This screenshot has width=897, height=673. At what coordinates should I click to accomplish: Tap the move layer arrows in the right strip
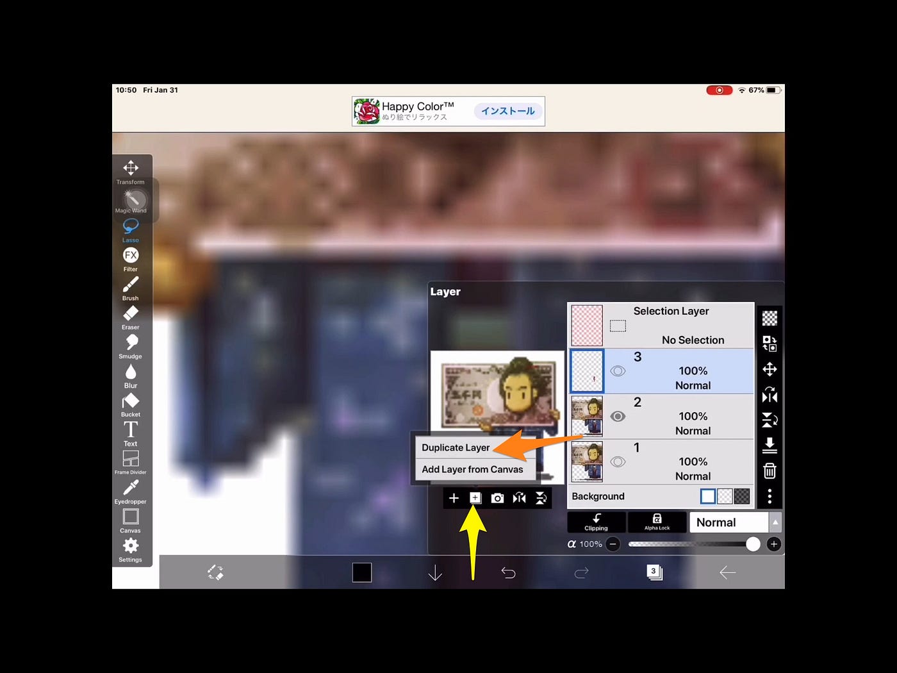(x=769, y=369)
